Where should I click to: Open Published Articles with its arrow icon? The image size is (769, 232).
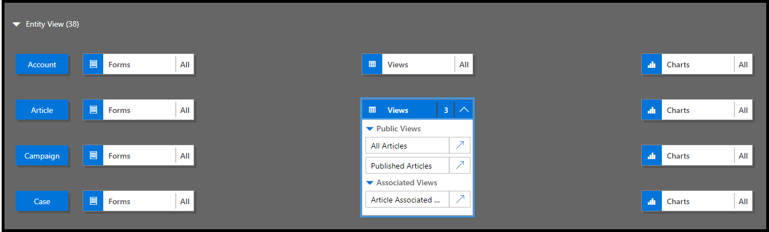click(460, 166)
